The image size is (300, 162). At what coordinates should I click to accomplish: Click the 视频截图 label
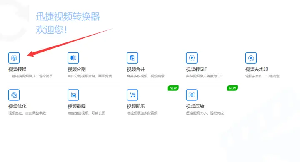coord(77,106)
